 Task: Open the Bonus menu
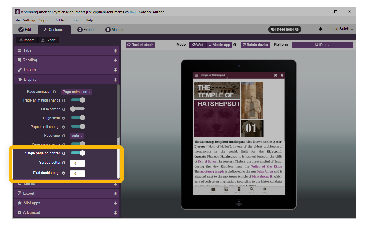point(77,20)
